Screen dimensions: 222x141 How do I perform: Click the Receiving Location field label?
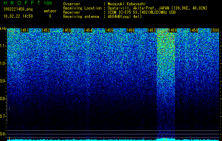pyautogui.click(x=82, y=8)
